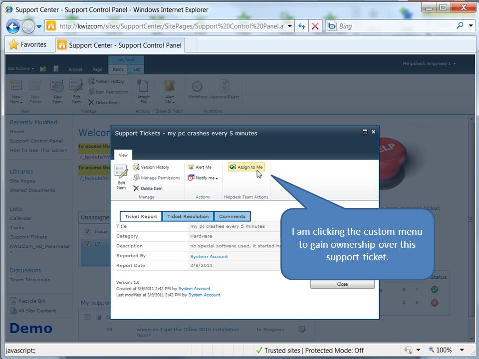Image resolution: width=479 pixels, height=359 pixels.
Task: Select the List ribbon tab
Action: (x=137, y=69)
